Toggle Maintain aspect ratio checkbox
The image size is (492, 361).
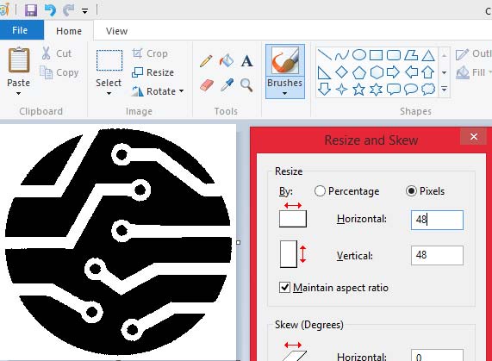tap(284, 287)
